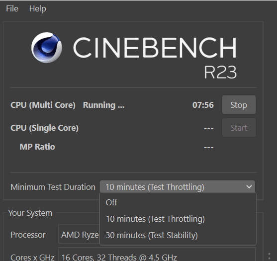
Task: Click the Cores x GHz label
Action: (32, 258)
